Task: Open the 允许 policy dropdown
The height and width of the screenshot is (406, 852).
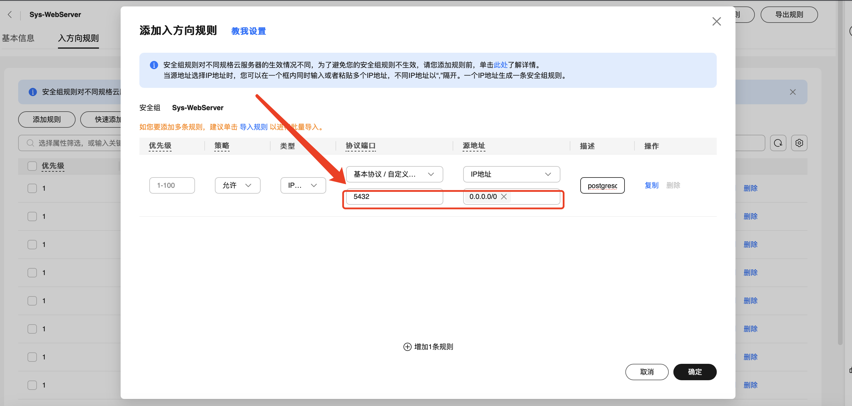Action: [237, 185]
